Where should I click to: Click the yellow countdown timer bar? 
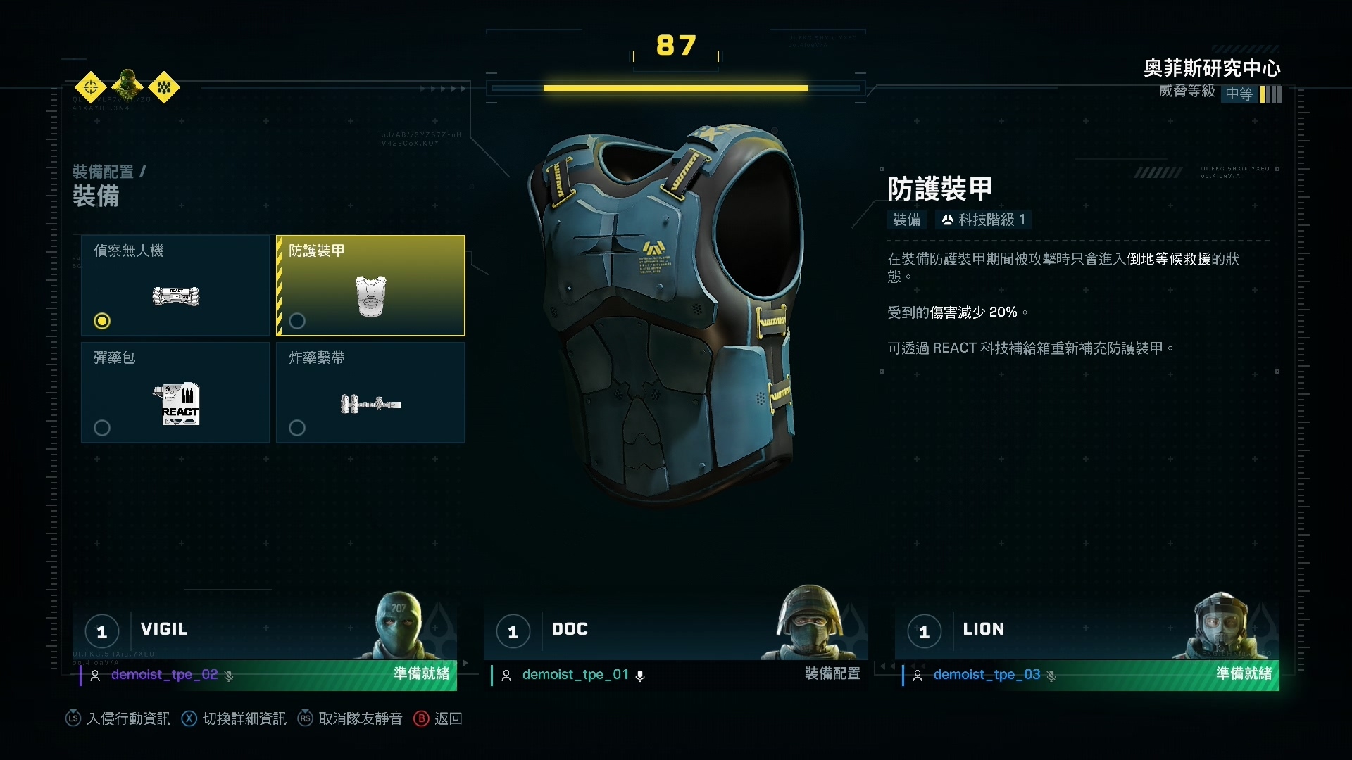[x=676, y=88]
